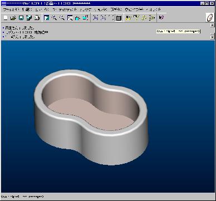Click the save-a-copy icon beside Save
Image resolution: width=216 pixels, height=201 pixels.
pos(29,18)
